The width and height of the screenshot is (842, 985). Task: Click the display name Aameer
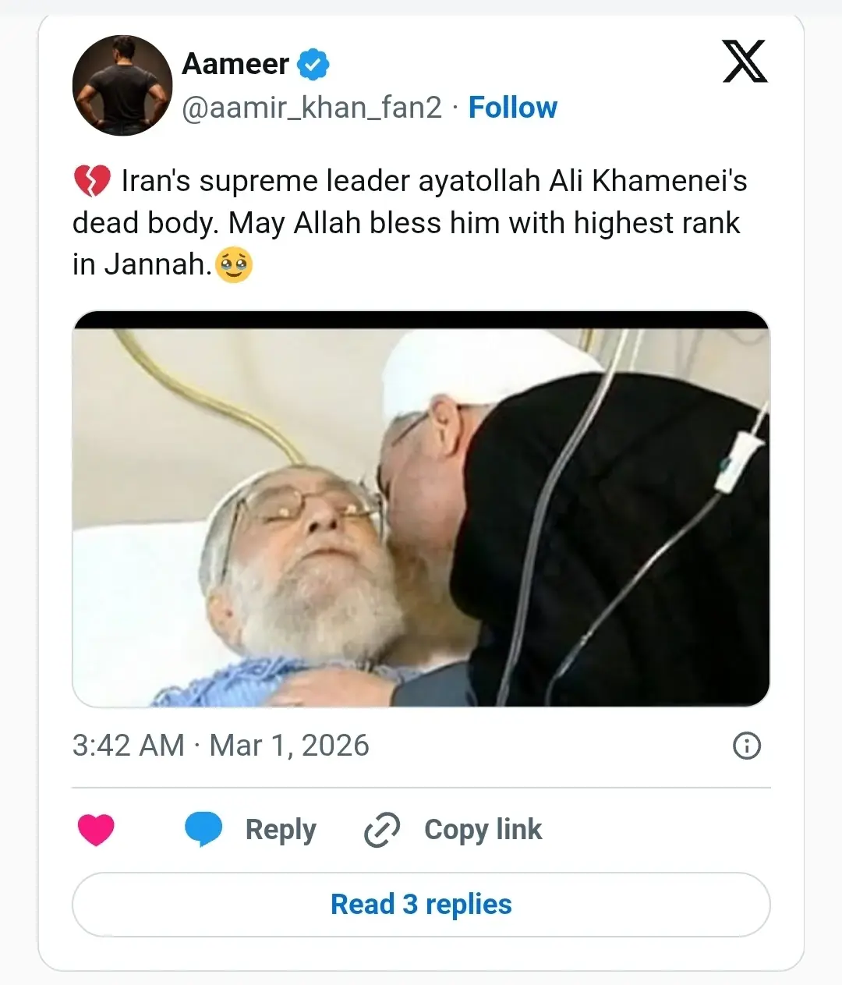pyautogui.click(x=235, y=64)
